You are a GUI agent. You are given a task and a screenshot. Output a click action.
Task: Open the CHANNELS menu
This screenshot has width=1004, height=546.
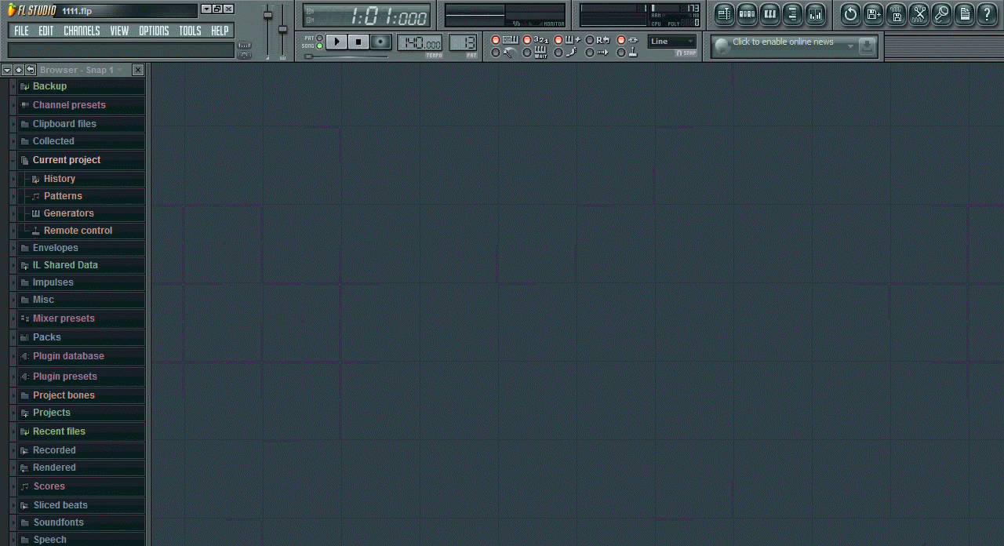click(x=82, y=31)
